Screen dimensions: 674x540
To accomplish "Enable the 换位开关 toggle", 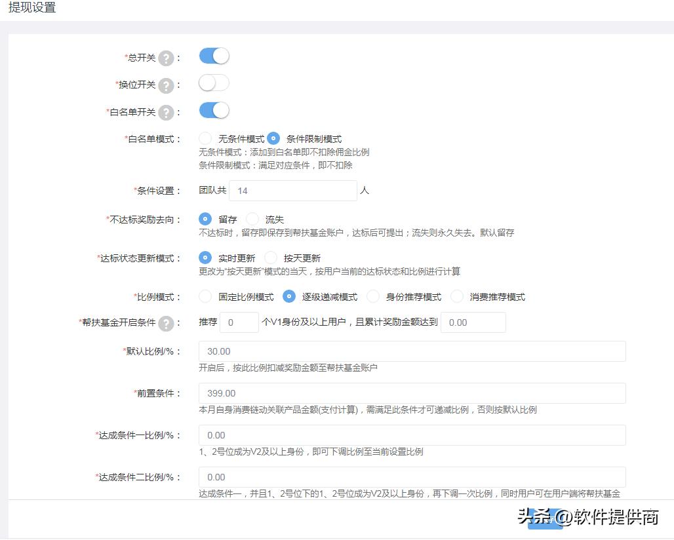I will click(x=212, y=83).
